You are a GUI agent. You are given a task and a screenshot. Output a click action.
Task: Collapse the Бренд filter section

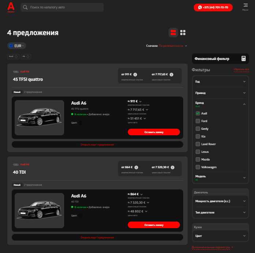(220, 104)
